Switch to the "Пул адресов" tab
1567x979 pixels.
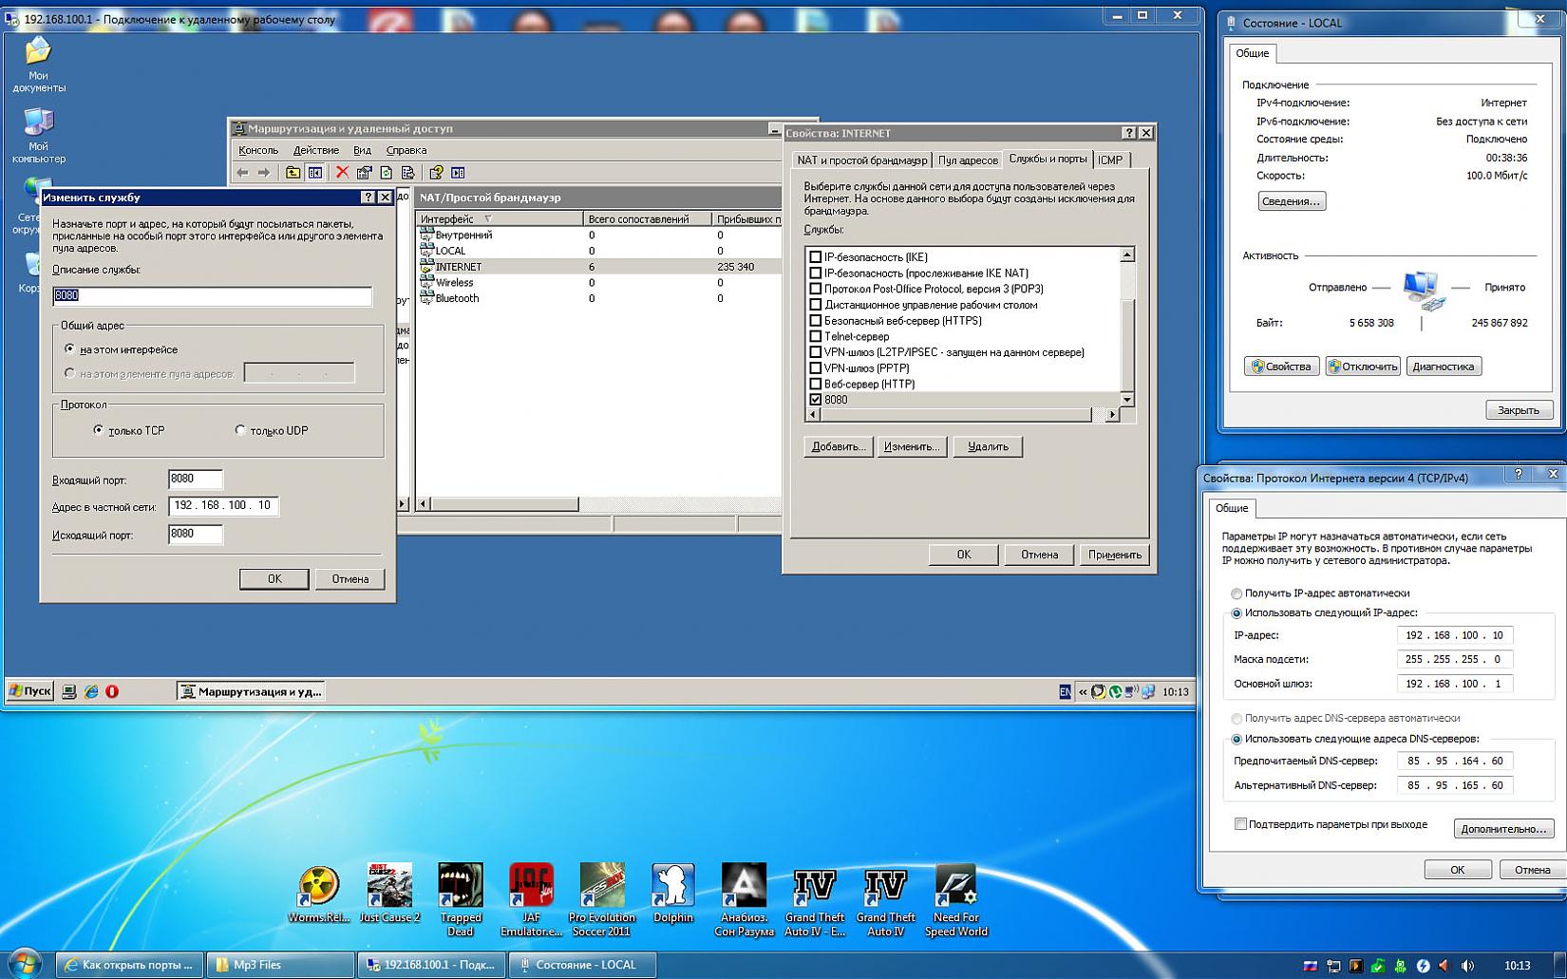pyautogui.click(x=967, y=160)
